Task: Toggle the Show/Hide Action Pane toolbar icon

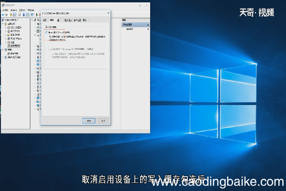Action: pyautogui.click(x=28, y=15)
